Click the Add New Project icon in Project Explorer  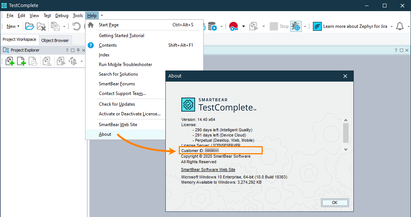(10, 61)
